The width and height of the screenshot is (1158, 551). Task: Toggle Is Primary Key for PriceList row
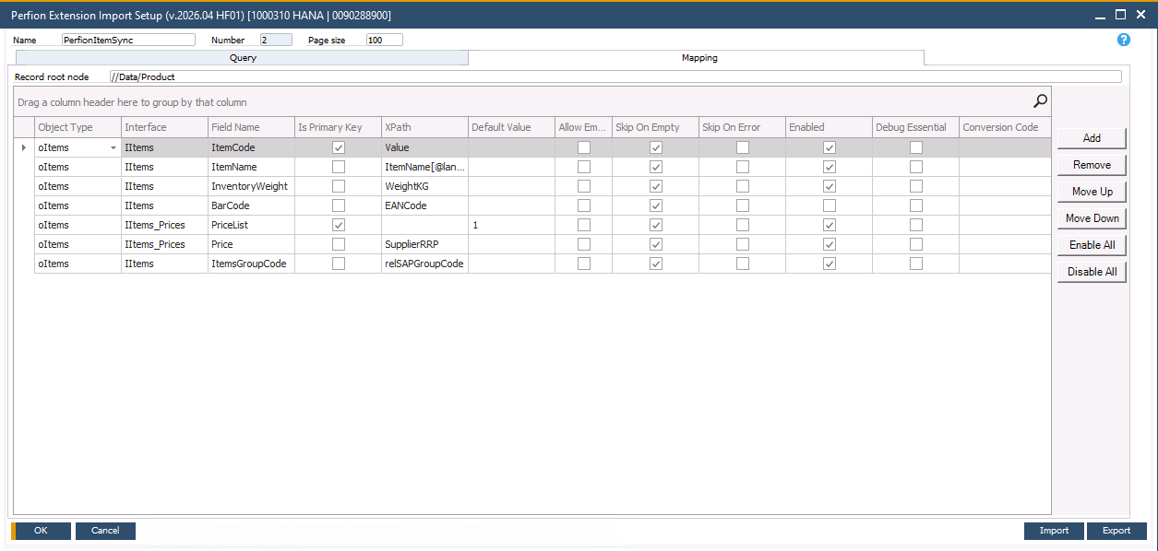(x=339, y=225)
